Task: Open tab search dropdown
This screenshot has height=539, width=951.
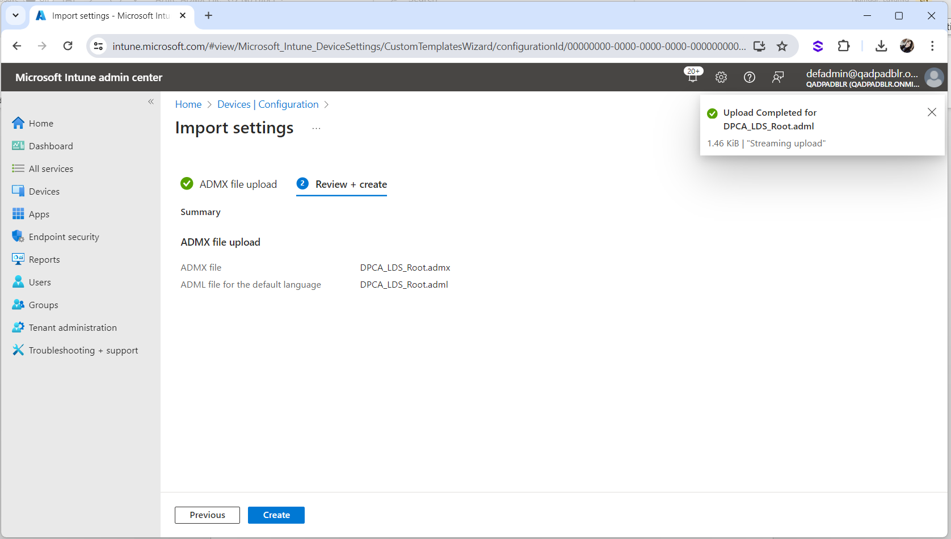Action: (x=15, y=15)
